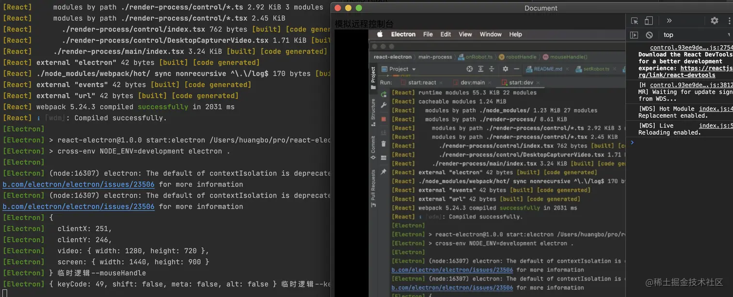
Task: Click the '模拟远程控制台' heading text
Action: click(x=364, y=24)
